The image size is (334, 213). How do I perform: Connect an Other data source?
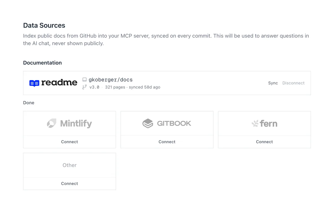70,184
